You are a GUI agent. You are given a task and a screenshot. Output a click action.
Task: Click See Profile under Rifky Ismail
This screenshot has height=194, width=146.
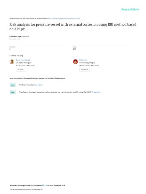[84, 70]
